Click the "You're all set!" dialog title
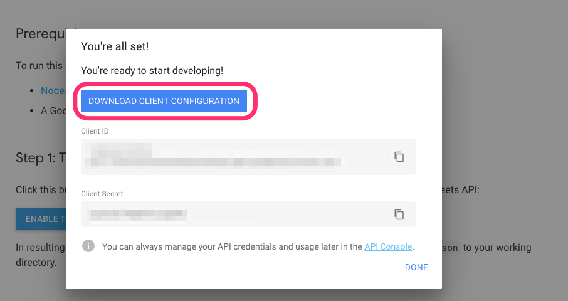This screenshot has height=301, width=568. (115, 46)
